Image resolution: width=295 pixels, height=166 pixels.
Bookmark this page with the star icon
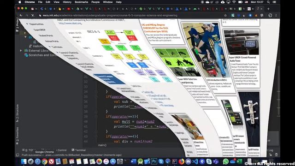pyautogui.click(x=225, y=15)
